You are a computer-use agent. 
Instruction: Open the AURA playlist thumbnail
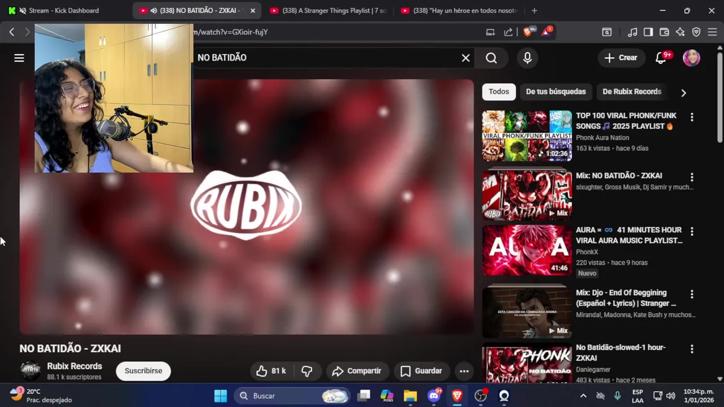click(527, 250)
